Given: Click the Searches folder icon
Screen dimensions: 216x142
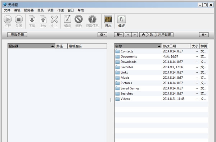Looking at the screenshot, I should pos(117,94).
